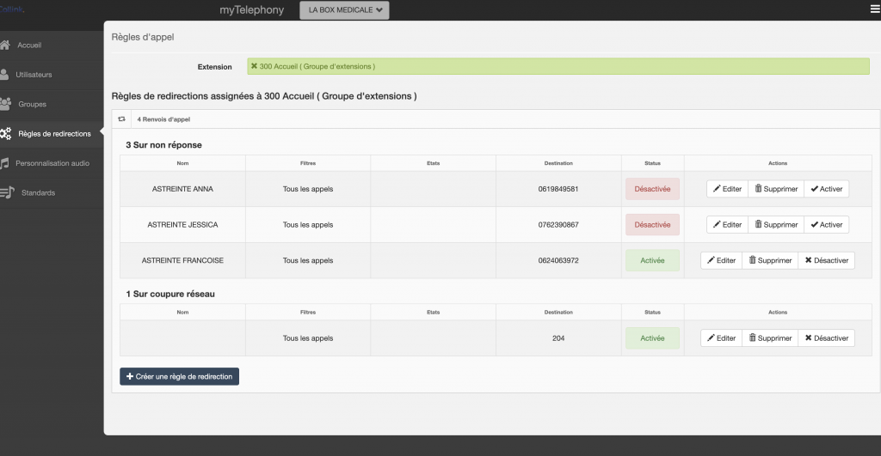The width and height of the screenshot is (881, 456).
Task: Click the Utilisateurs user icon
Action: [5, 75]
